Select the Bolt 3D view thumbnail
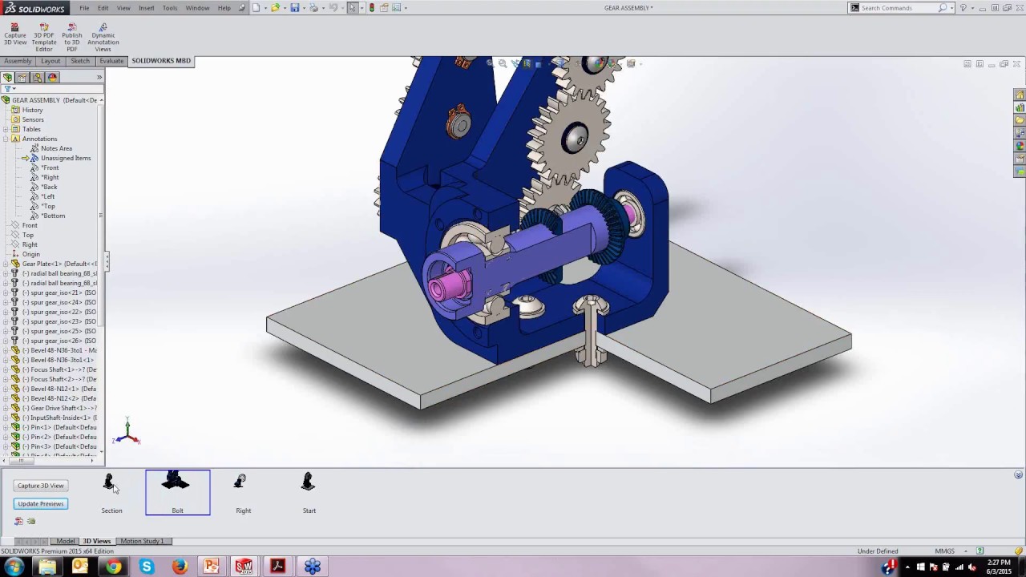This screenshot has height=577, width=1026. click(x=178, y=493)
